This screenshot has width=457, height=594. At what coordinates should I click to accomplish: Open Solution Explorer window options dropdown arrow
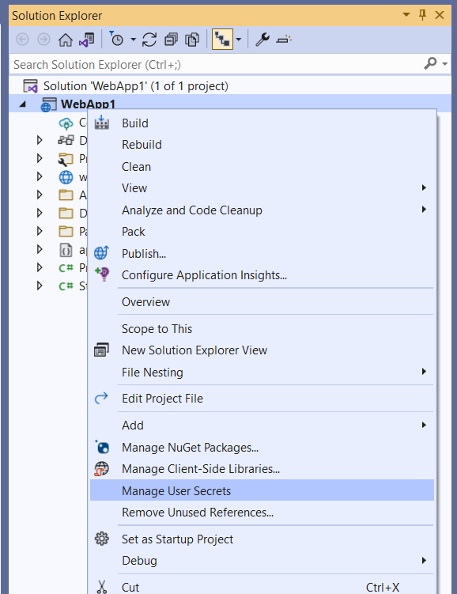406,15
